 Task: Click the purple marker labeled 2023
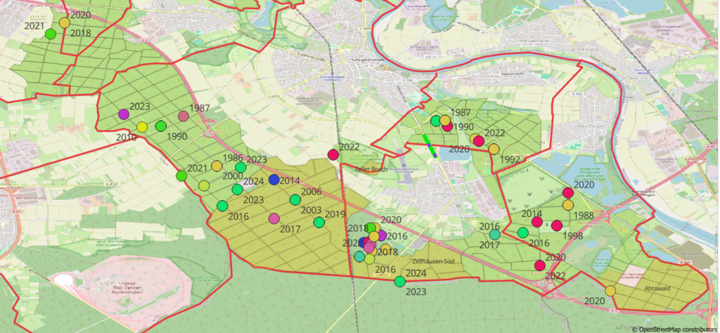tap(124, 114)
